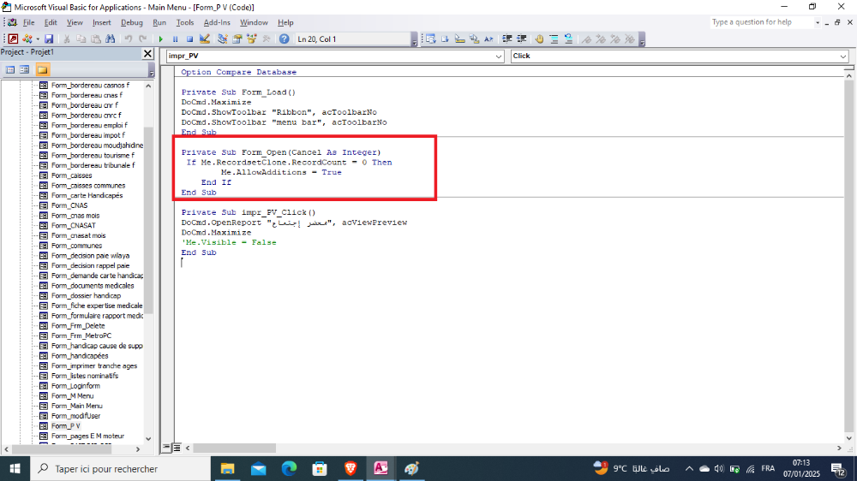Switch to Full Module View button
Viewport: 857px width, 481px height.
[x=177, y=448]
